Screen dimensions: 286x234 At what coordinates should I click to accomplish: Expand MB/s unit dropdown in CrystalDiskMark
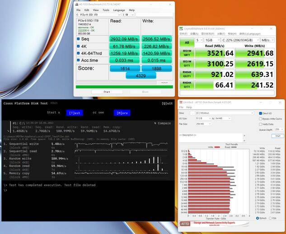[x=267, y=40]
